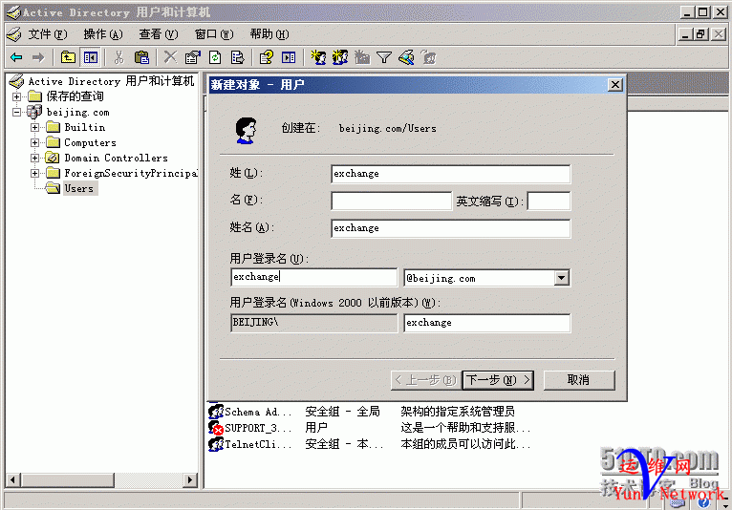732x510 pixels.
Task: Click the Paste clipboard icon
Action: click(x=141, y=57)
